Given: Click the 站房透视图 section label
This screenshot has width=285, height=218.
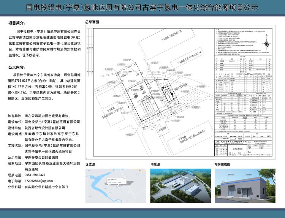Looking at the screenshot, I should (x=222, y=164).
